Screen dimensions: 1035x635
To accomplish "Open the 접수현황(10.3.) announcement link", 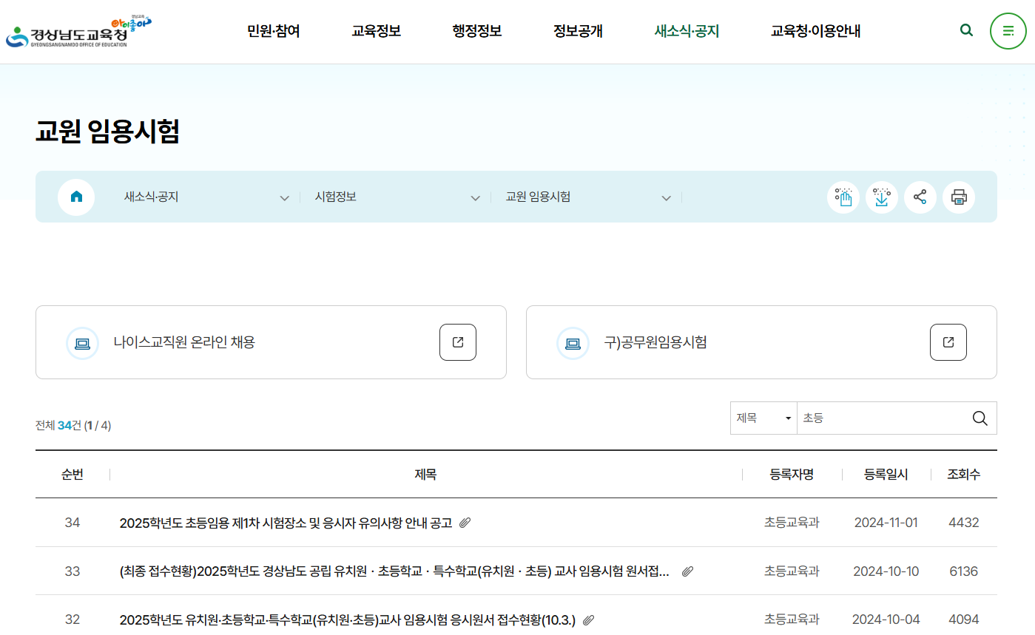I will pyautogui.click(x=348, y=619).
